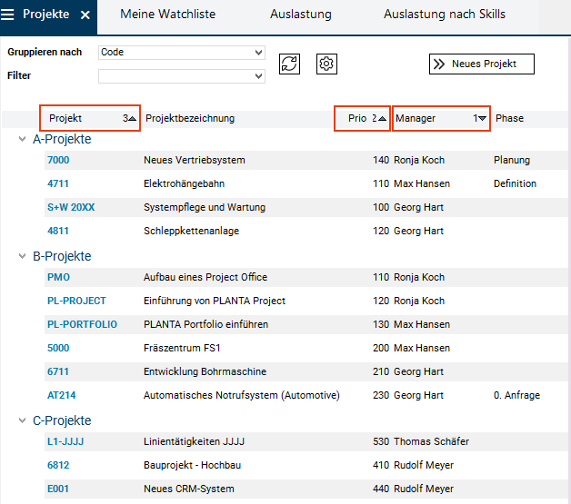
Task: Collapse the C-Projekte group
Action: click(x=22, y=421)
